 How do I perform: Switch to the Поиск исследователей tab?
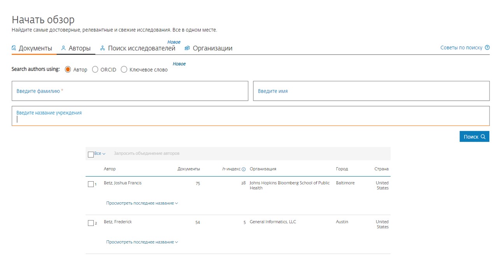(142, 48)
